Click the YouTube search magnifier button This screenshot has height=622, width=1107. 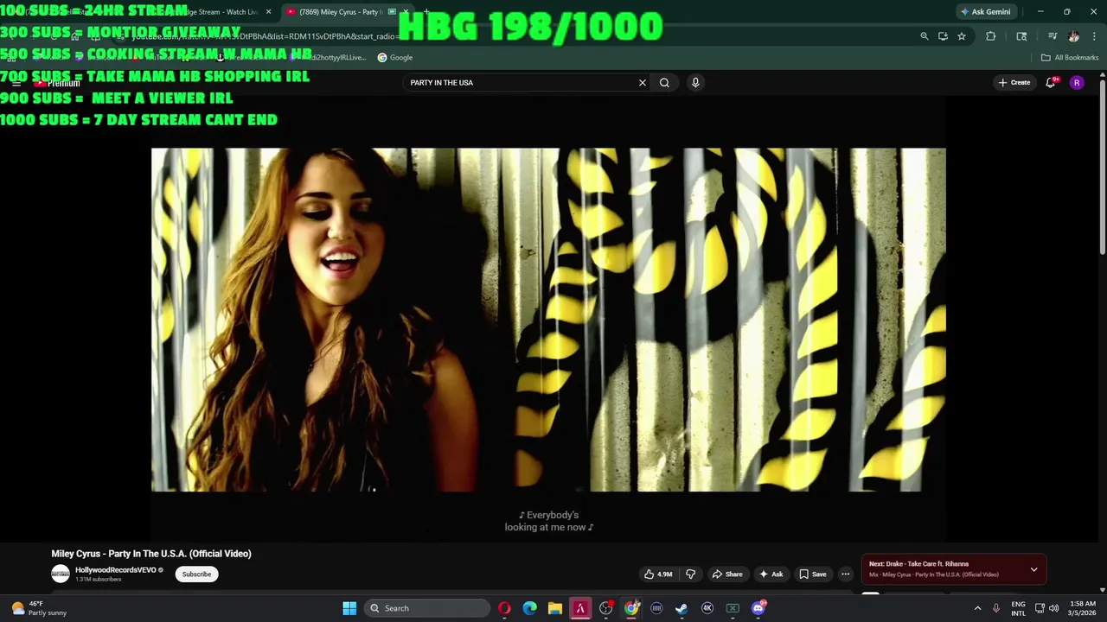click(x=664, y=83)
